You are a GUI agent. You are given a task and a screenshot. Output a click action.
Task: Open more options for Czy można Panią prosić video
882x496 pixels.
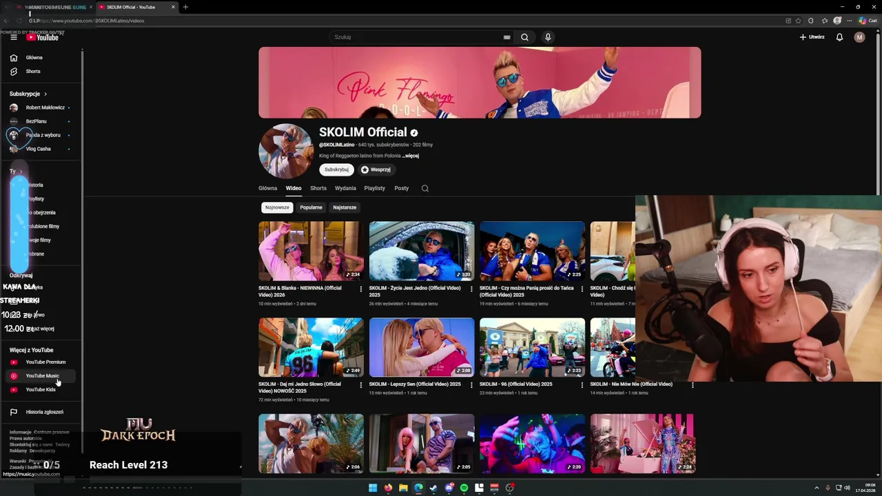pos(582,289)
